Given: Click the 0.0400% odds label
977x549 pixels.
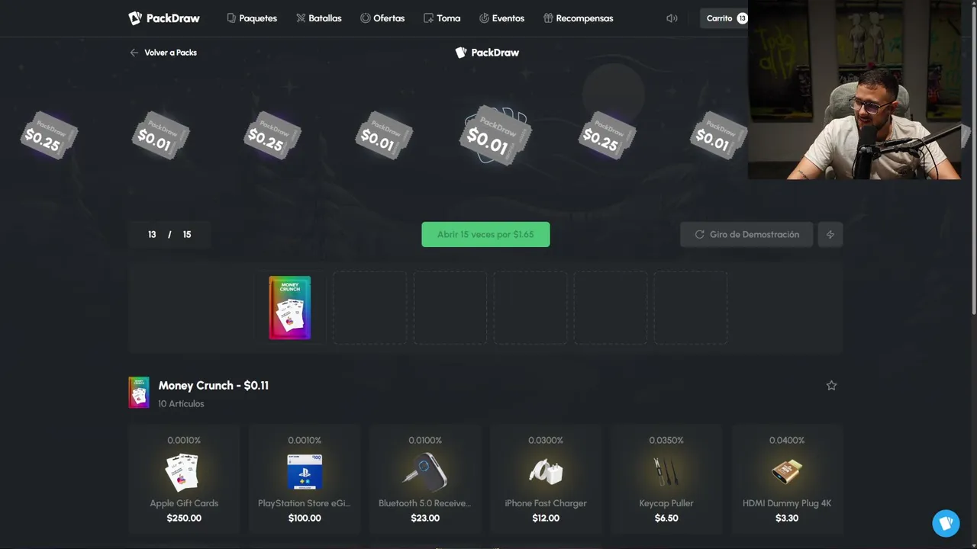Looking at the screenshot, I should click(x=787, y=440).
